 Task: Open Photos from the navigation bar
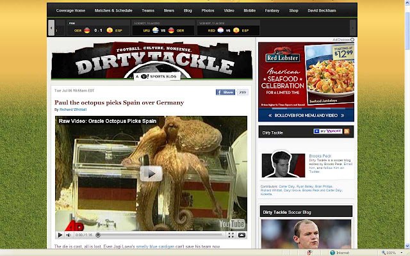coord(208,10)
